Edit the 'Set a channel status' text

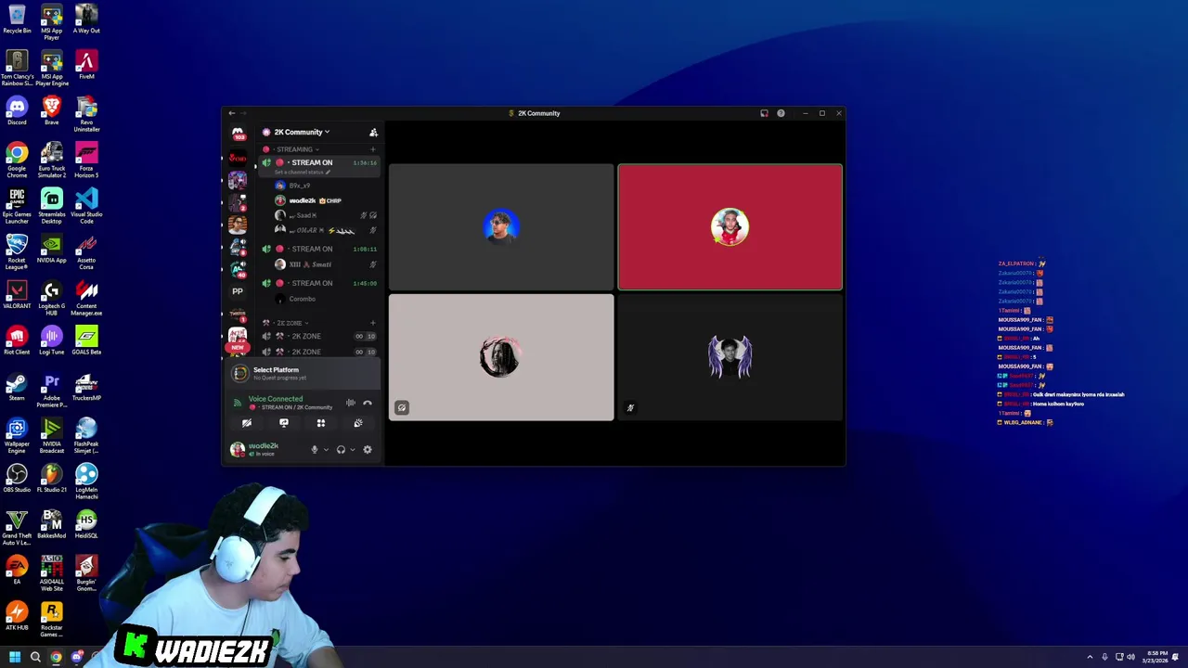point(302,173)
